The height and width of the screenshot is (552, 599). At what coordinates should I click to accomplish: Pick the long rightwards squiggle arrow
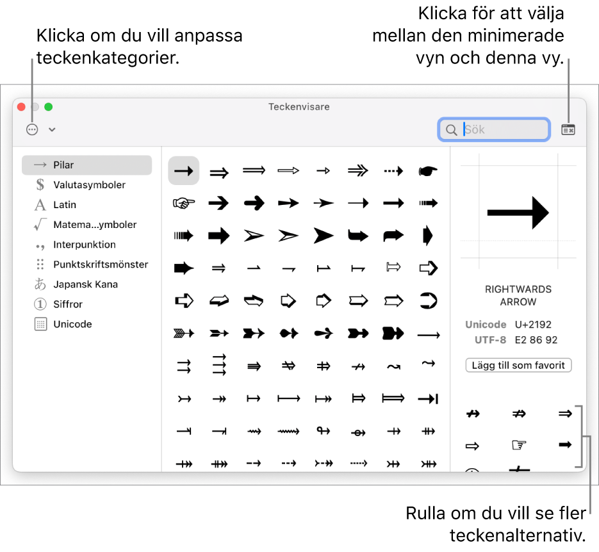tap(288, 432)
